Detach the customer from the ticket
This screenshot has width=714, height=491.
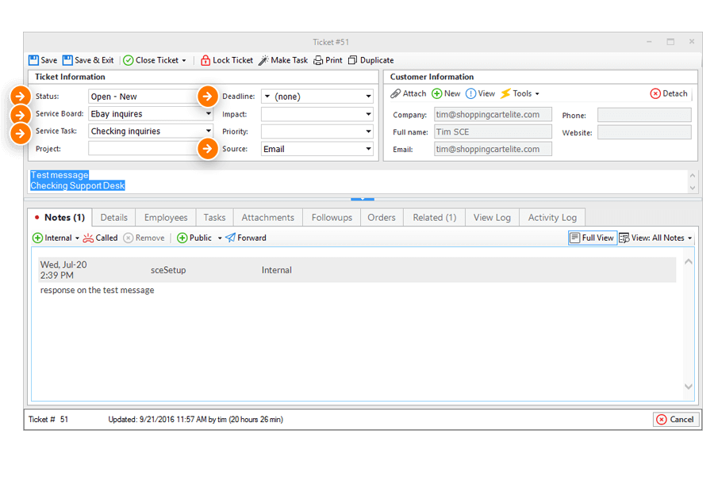669,93
